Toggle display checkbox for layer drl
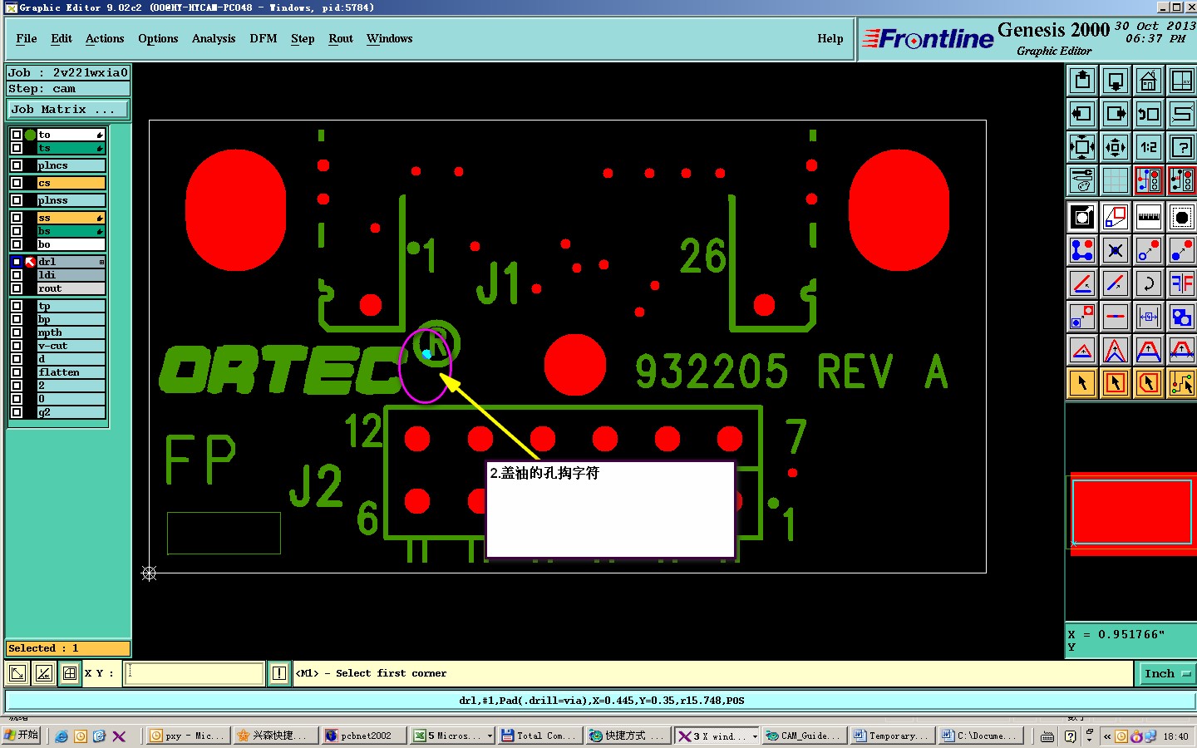 [17, 262]
